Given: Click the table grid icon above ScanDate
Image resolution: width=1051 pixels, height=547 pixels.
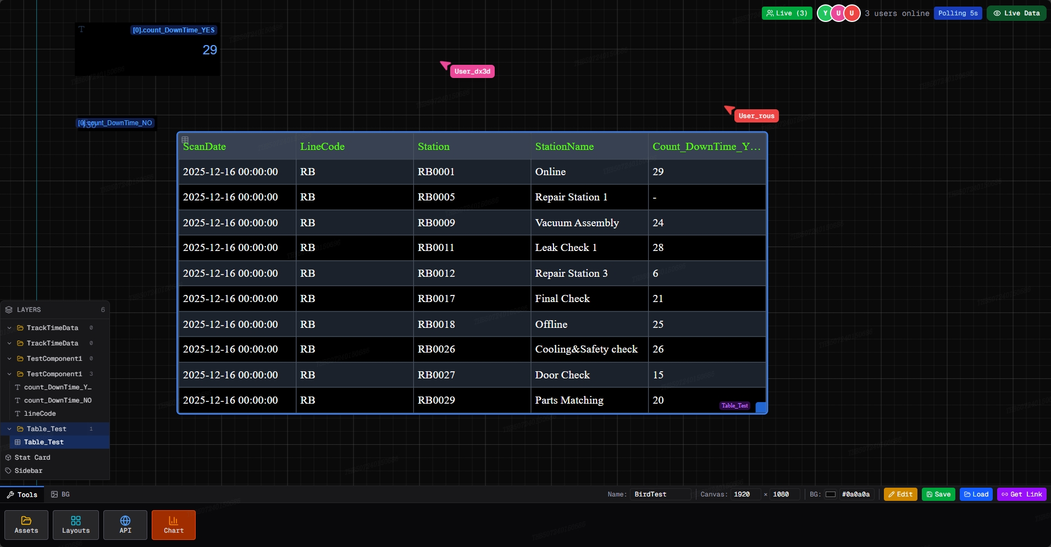Looking at the screenshot, I should 185,140.
